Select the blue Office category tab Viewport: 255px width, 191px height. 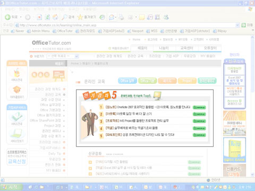(x=127, y=81)
